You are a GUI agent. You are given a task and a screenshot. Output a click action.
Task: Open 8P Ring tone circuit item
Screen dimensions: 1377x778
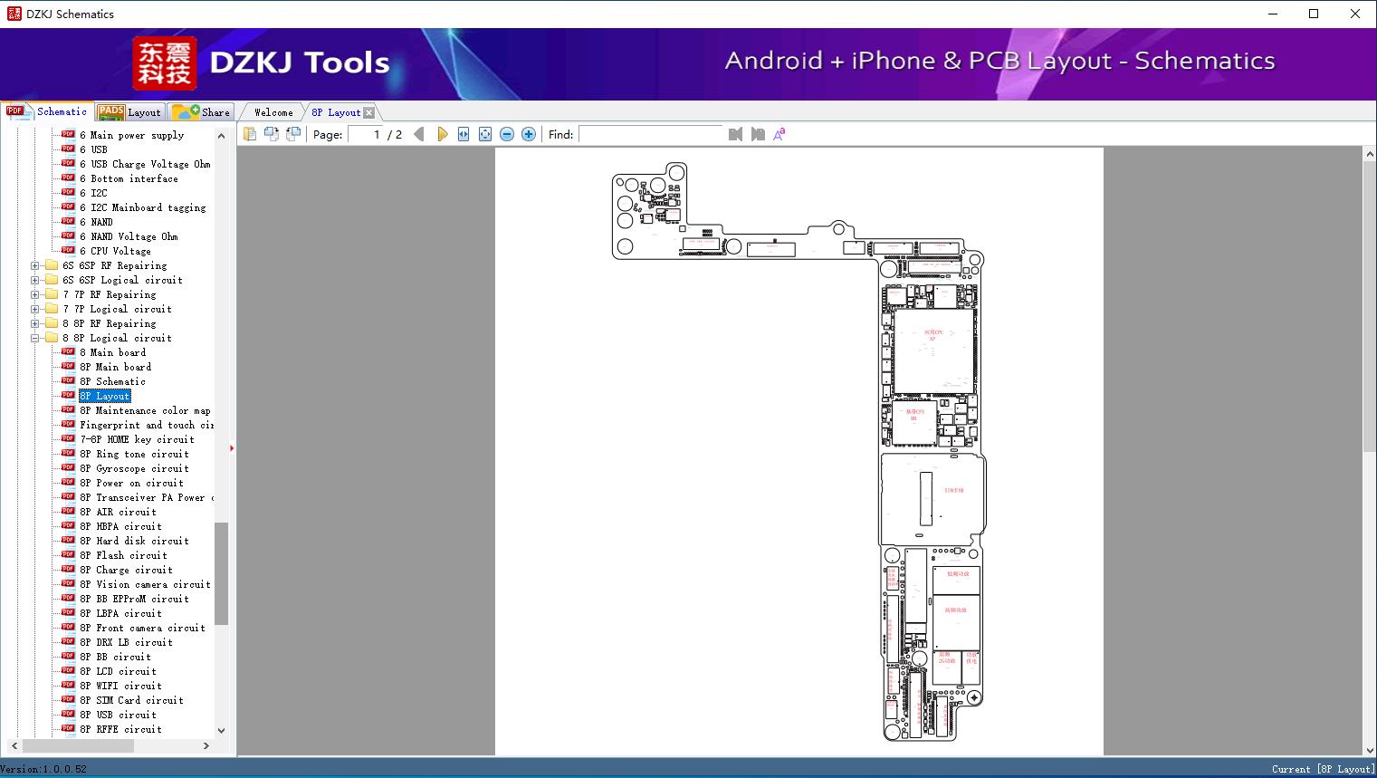click(x=134, y=454)
